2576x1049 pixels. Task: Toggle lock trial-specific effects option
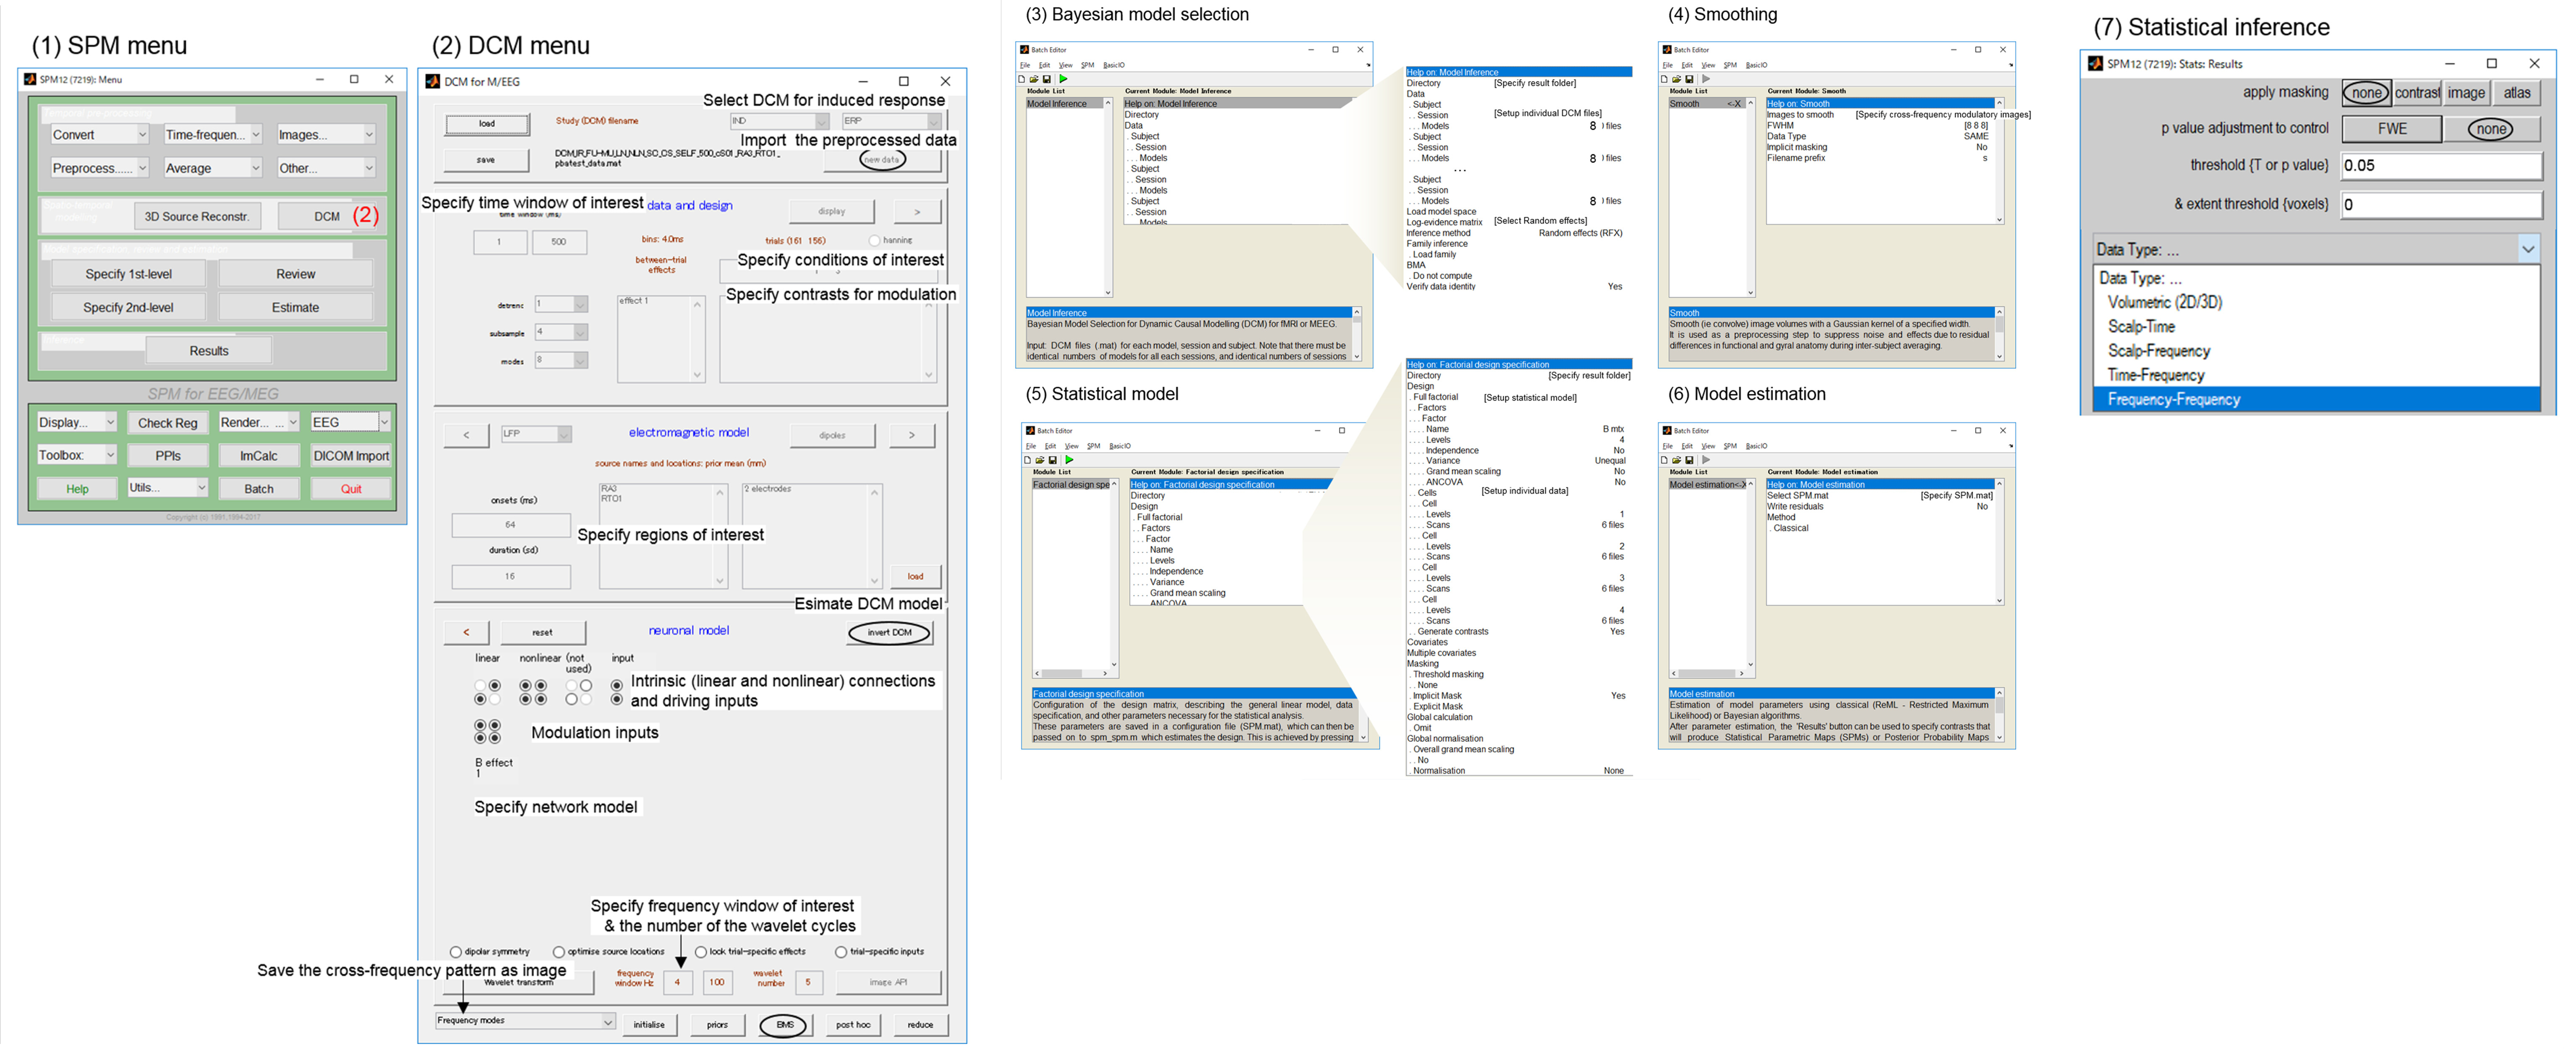tap(701, 952)
